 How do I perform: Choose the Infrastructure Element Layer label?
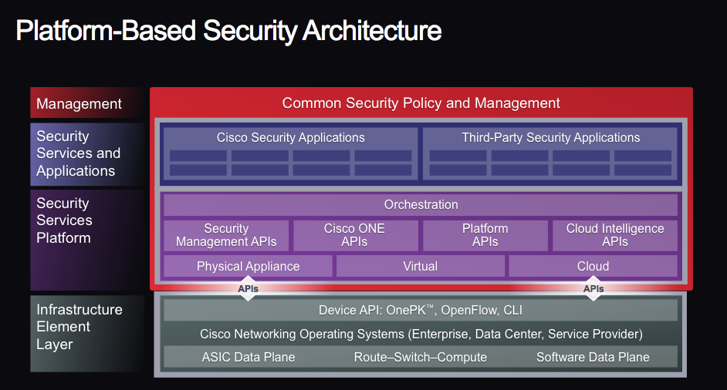coord(79,327)
